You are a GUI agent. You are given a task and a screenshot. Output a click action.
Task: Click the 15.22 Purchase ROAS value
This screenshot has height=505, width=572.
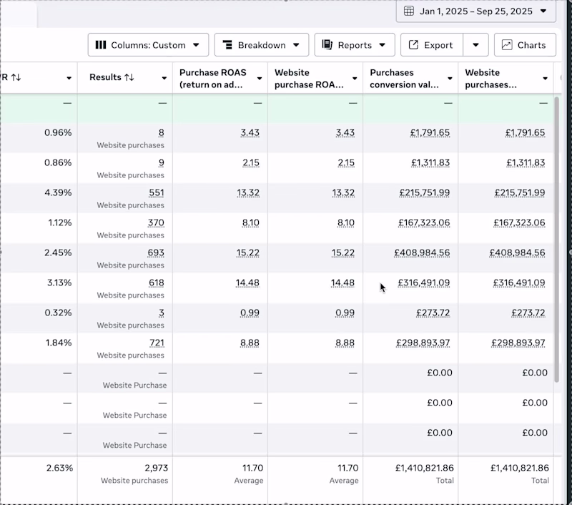click(247, 252)
